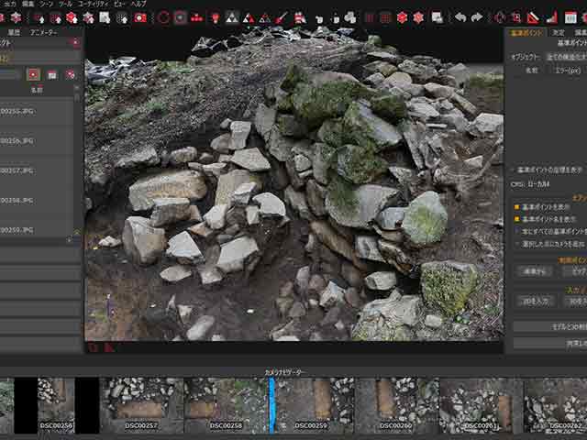Click the red circle ring toolbar icon
The image size is (587, 440).
[163, 17]
